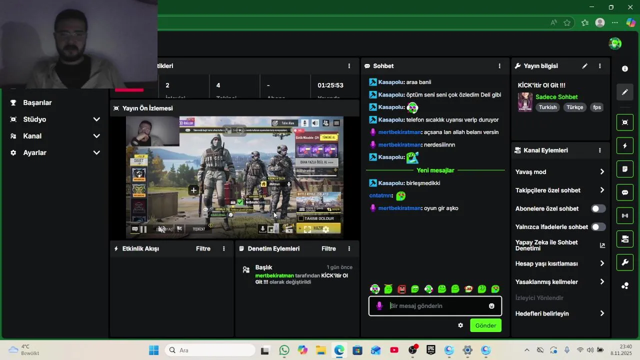Toggle stream preview widget icon in the right sidebar

pos(625,122)
